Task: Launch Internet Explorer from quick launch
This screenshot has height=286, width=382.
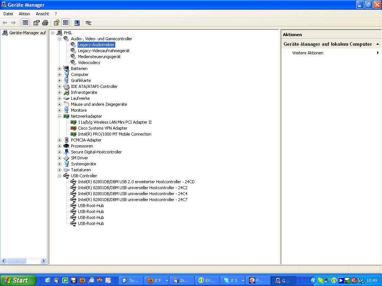Action: 48,280
